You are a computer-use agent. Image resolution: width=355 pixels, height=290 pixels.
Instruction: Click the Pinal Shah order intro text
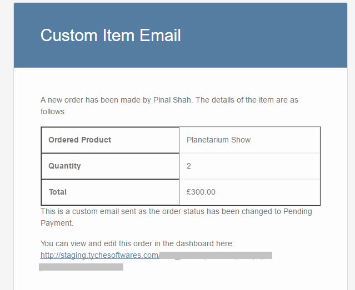[169, 105]
